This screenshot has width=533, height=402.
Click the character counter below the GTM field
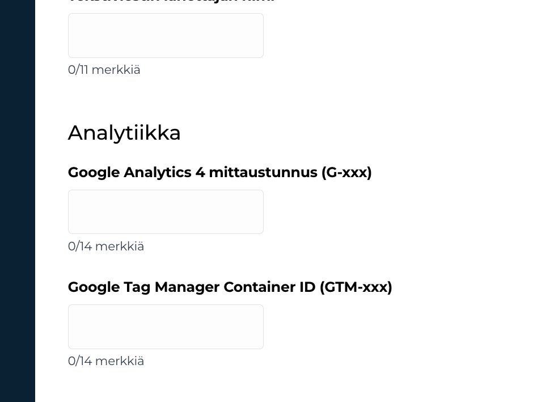click(x=105, y=361)
